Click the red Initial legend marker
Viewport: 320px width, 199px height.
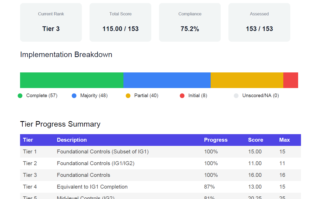(182, 96)
